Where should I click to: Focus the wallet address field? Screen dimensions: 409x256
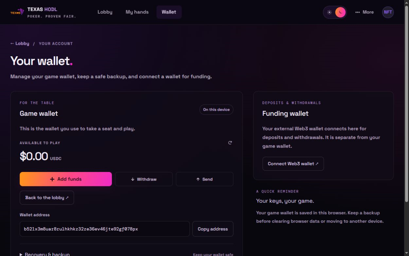(105, 229)
